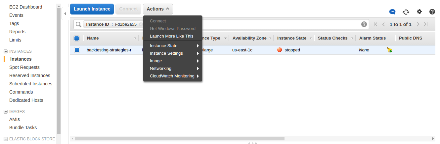Open the Name column filter dropdown
440x144 pixels.
tap(135, 38)
